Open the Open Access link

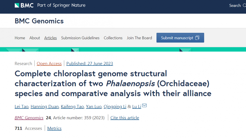point(49,64)
